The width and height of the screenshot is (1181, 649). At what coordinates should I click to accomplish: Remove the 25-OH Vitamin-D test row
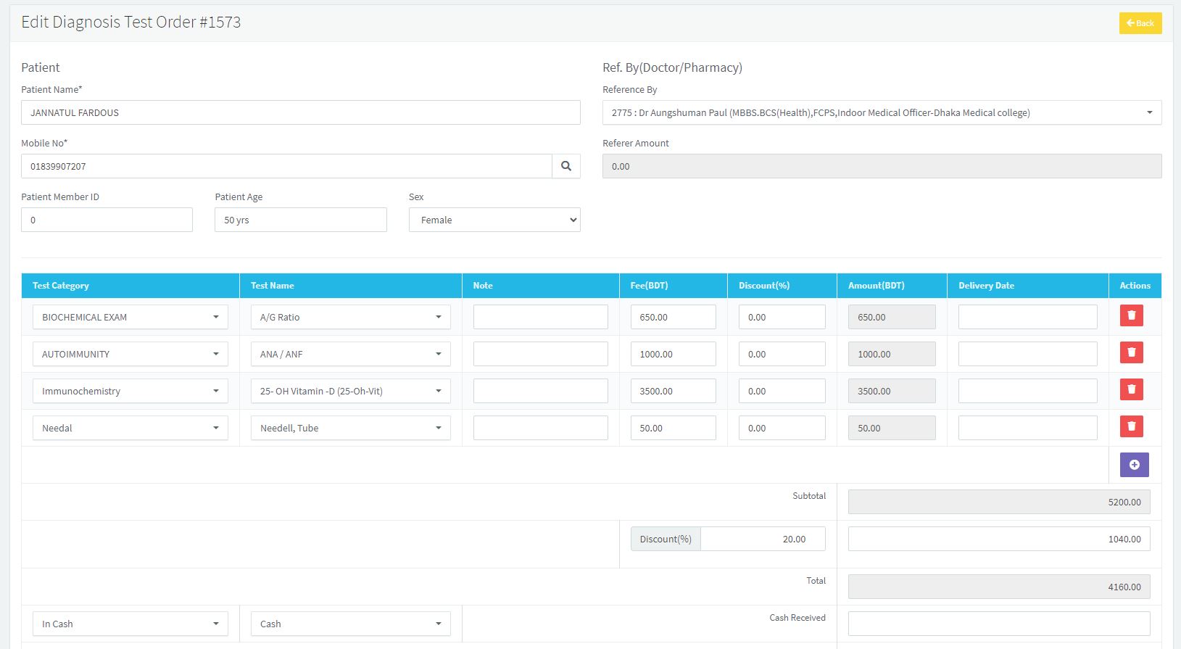pos(1131,389)
